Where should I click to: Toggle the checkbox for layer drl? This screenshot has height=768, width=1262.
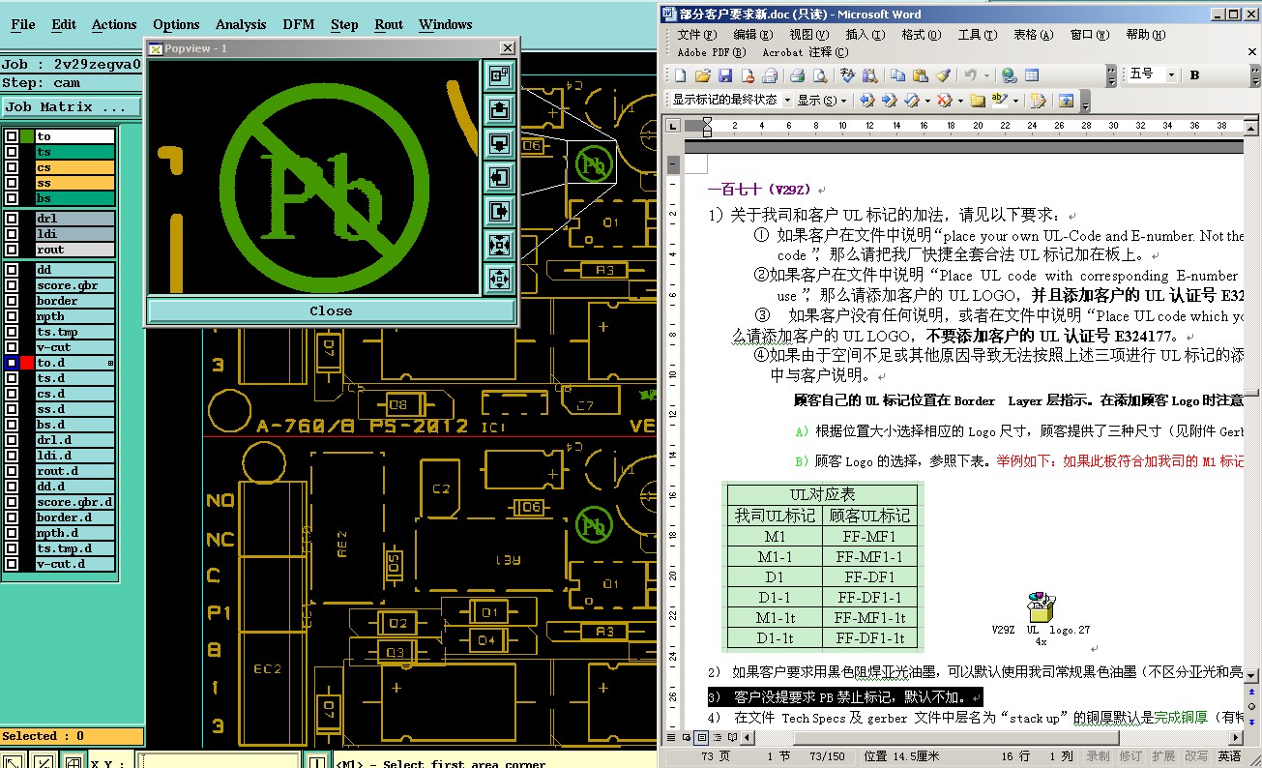coord(12,219)
